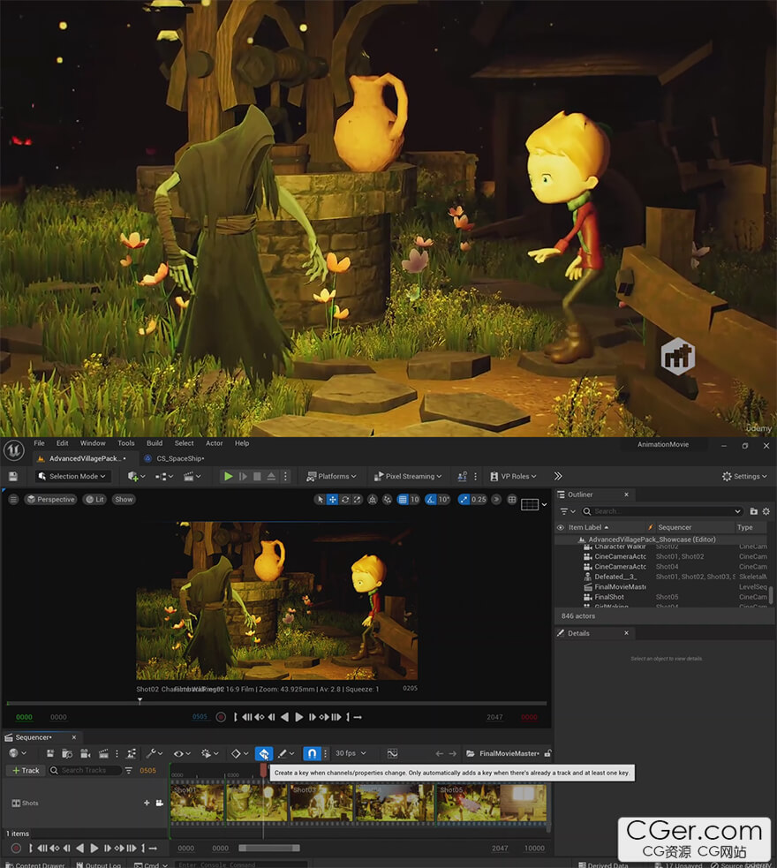Toggle Auto Key in the Sequencer toolbar
Viewport: 777px width, 868px height.
coord(264,753)
